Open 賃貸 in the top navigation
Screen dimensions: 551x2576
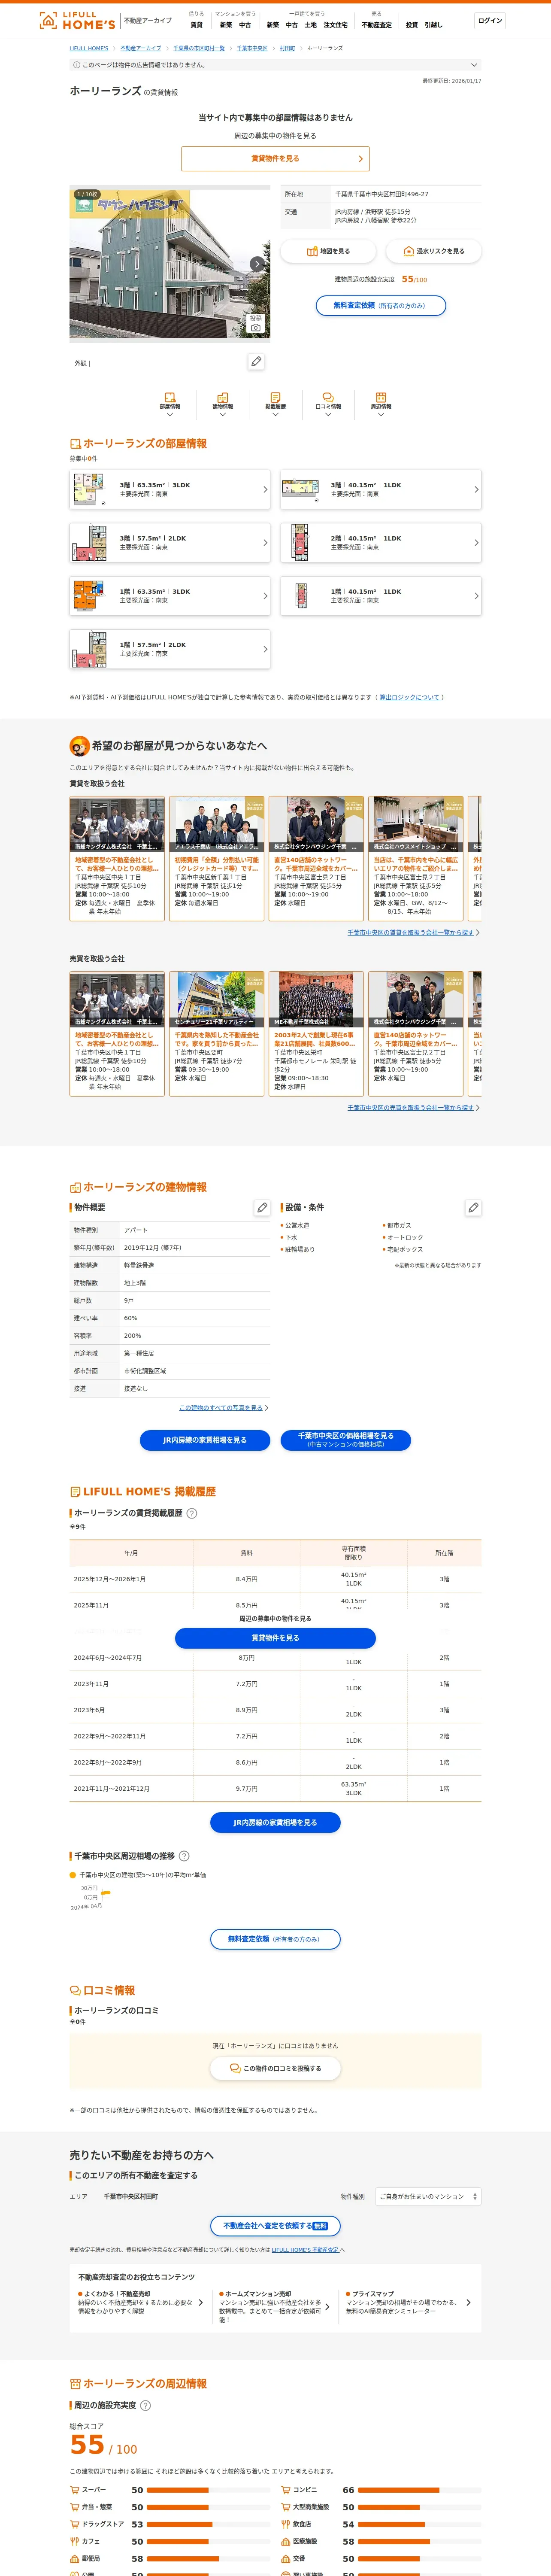tap(196, 25)
